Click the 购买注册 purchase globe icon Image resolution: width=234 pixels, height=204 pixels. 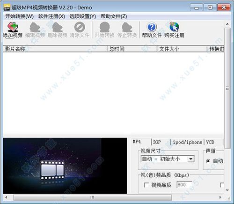click(174, 27)
